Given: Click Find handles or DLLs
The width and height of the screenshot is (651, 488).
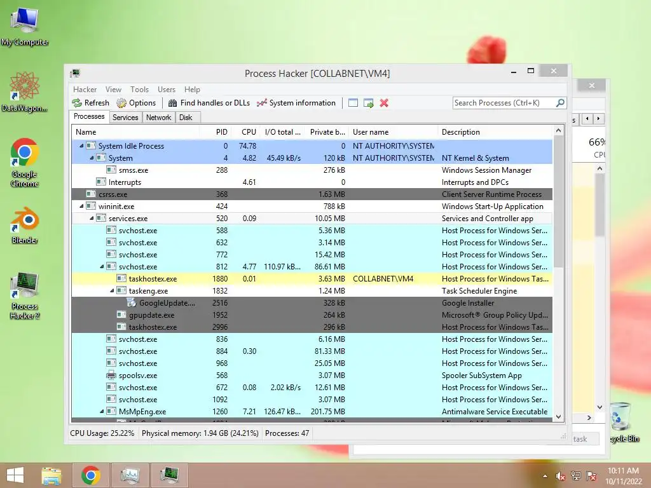Looking at the screenshot, I should tap(209, 103).
